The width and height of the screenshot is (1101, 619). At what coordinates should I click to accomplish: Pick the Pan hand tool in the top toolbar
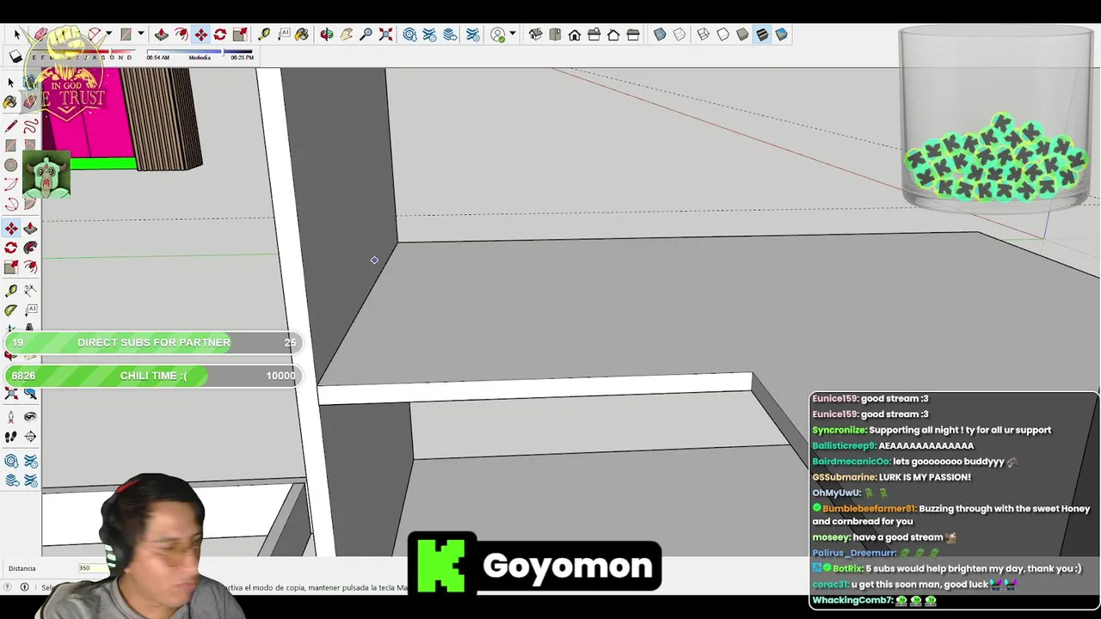pyautogui.click(x=346, y=34)
